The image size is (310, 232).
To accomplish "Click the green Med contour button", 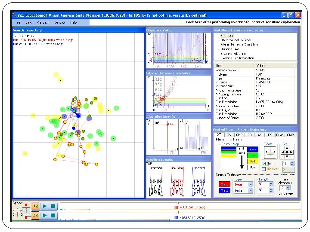I will [253, 156].
